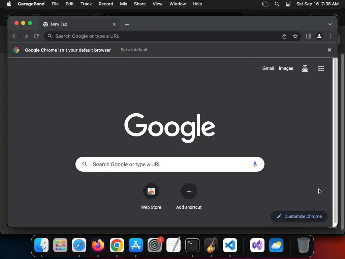Click Set as default
The height and width of the screenshot is (259, 345).
tap(134, 50)
